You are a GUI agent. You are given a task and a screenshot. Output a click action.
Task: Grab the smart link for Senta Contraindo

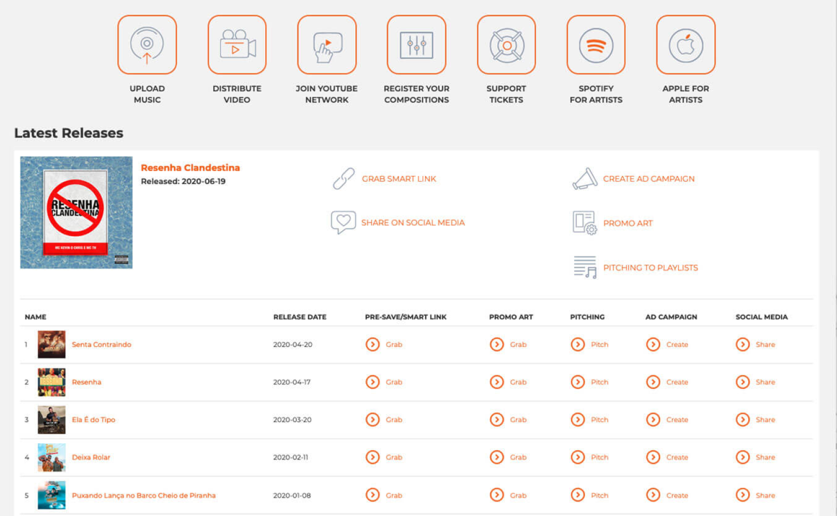pyautogui.click(x=384, y=344)
